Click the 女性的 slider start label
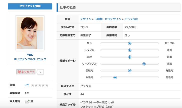 [x=89, y=77]
